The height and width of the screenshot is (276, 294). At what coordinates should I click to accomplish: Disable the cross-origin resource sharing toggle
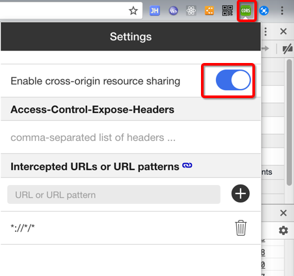233,80
